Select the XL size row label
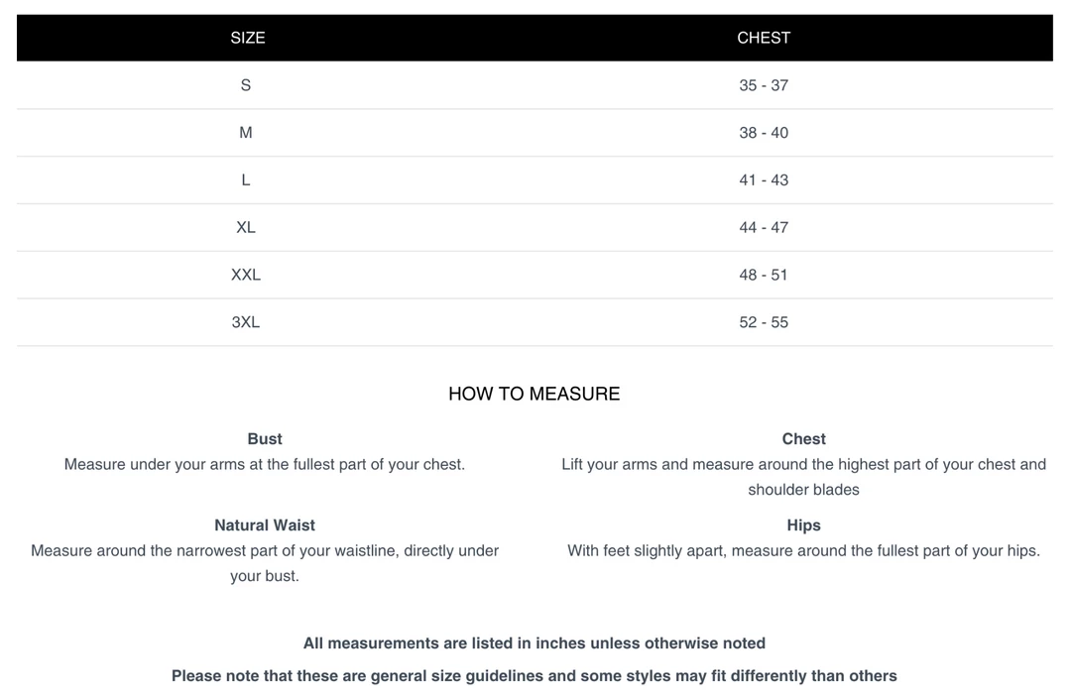Viewport: 1071px width, 698px height. 246,227
